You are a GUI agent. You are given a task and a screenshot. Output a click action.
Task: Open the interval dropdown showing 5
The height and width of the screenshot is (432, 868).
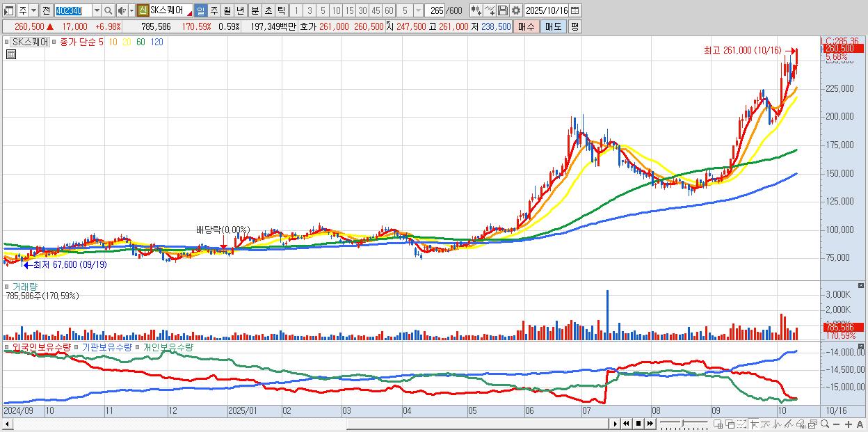pyautogui.click(x=418, y=10)
